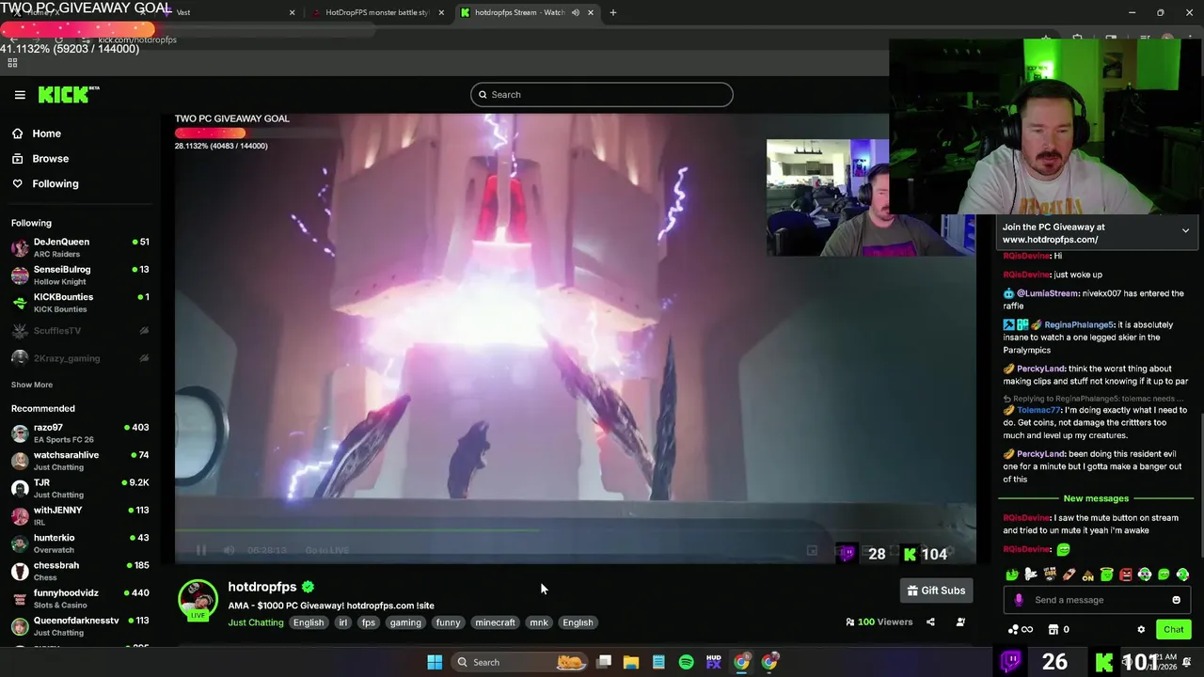Insert the red angry emote
This screenshot has height=677, width=1204.
1126,575
